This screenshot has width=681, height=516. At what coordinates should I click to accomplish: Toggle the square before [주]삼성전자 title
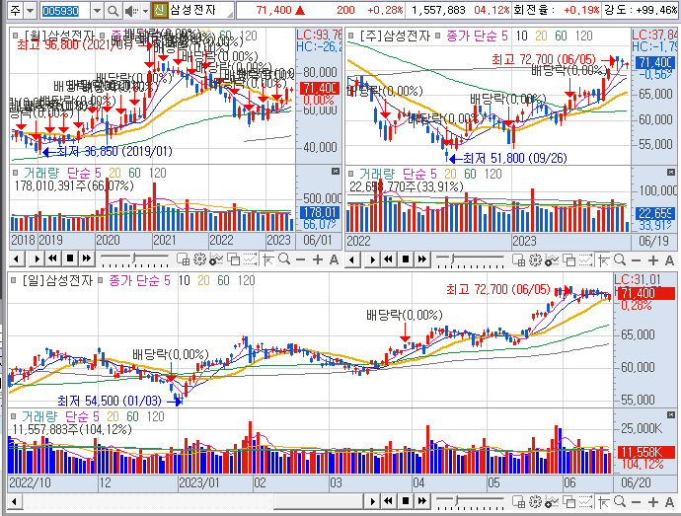pos(351,36)
